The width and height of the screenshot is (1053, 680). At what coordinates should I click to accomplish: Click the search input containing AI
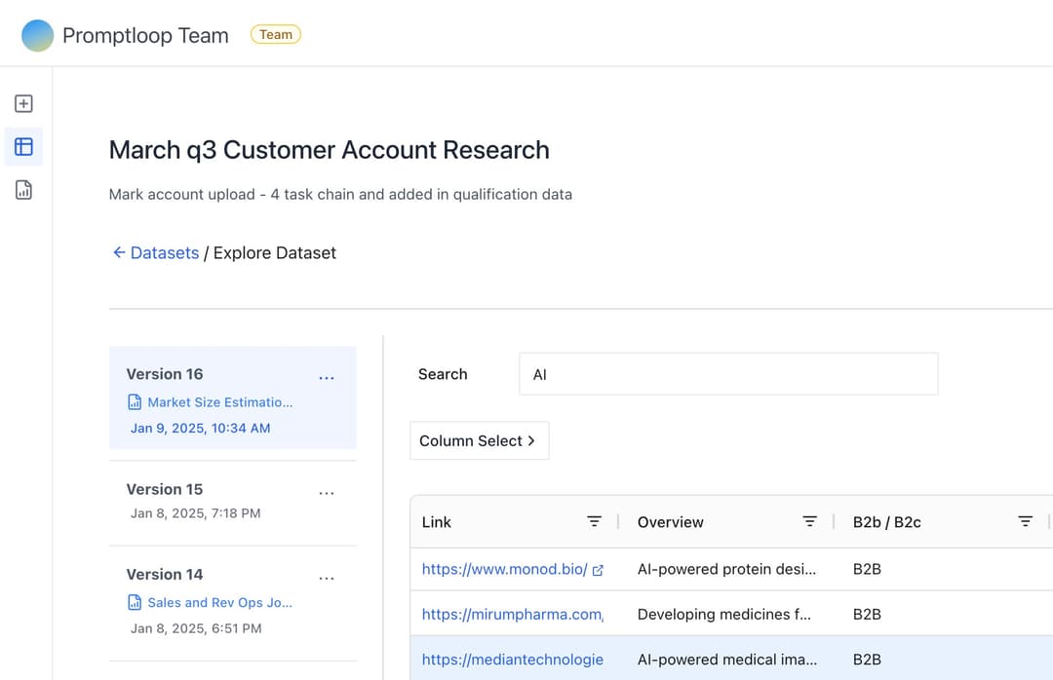tap(727, 374)
